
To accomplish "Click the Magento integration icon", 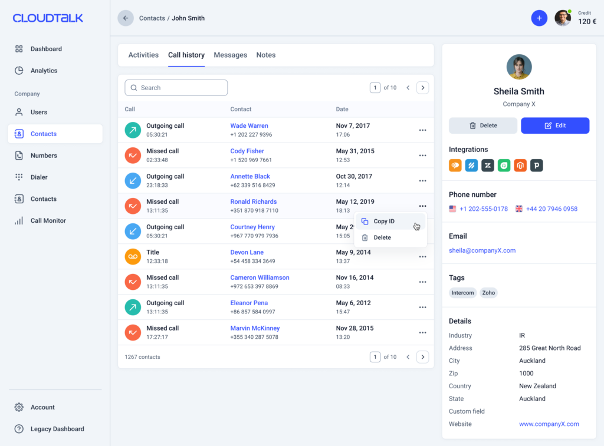I will (x=520, y=166).
